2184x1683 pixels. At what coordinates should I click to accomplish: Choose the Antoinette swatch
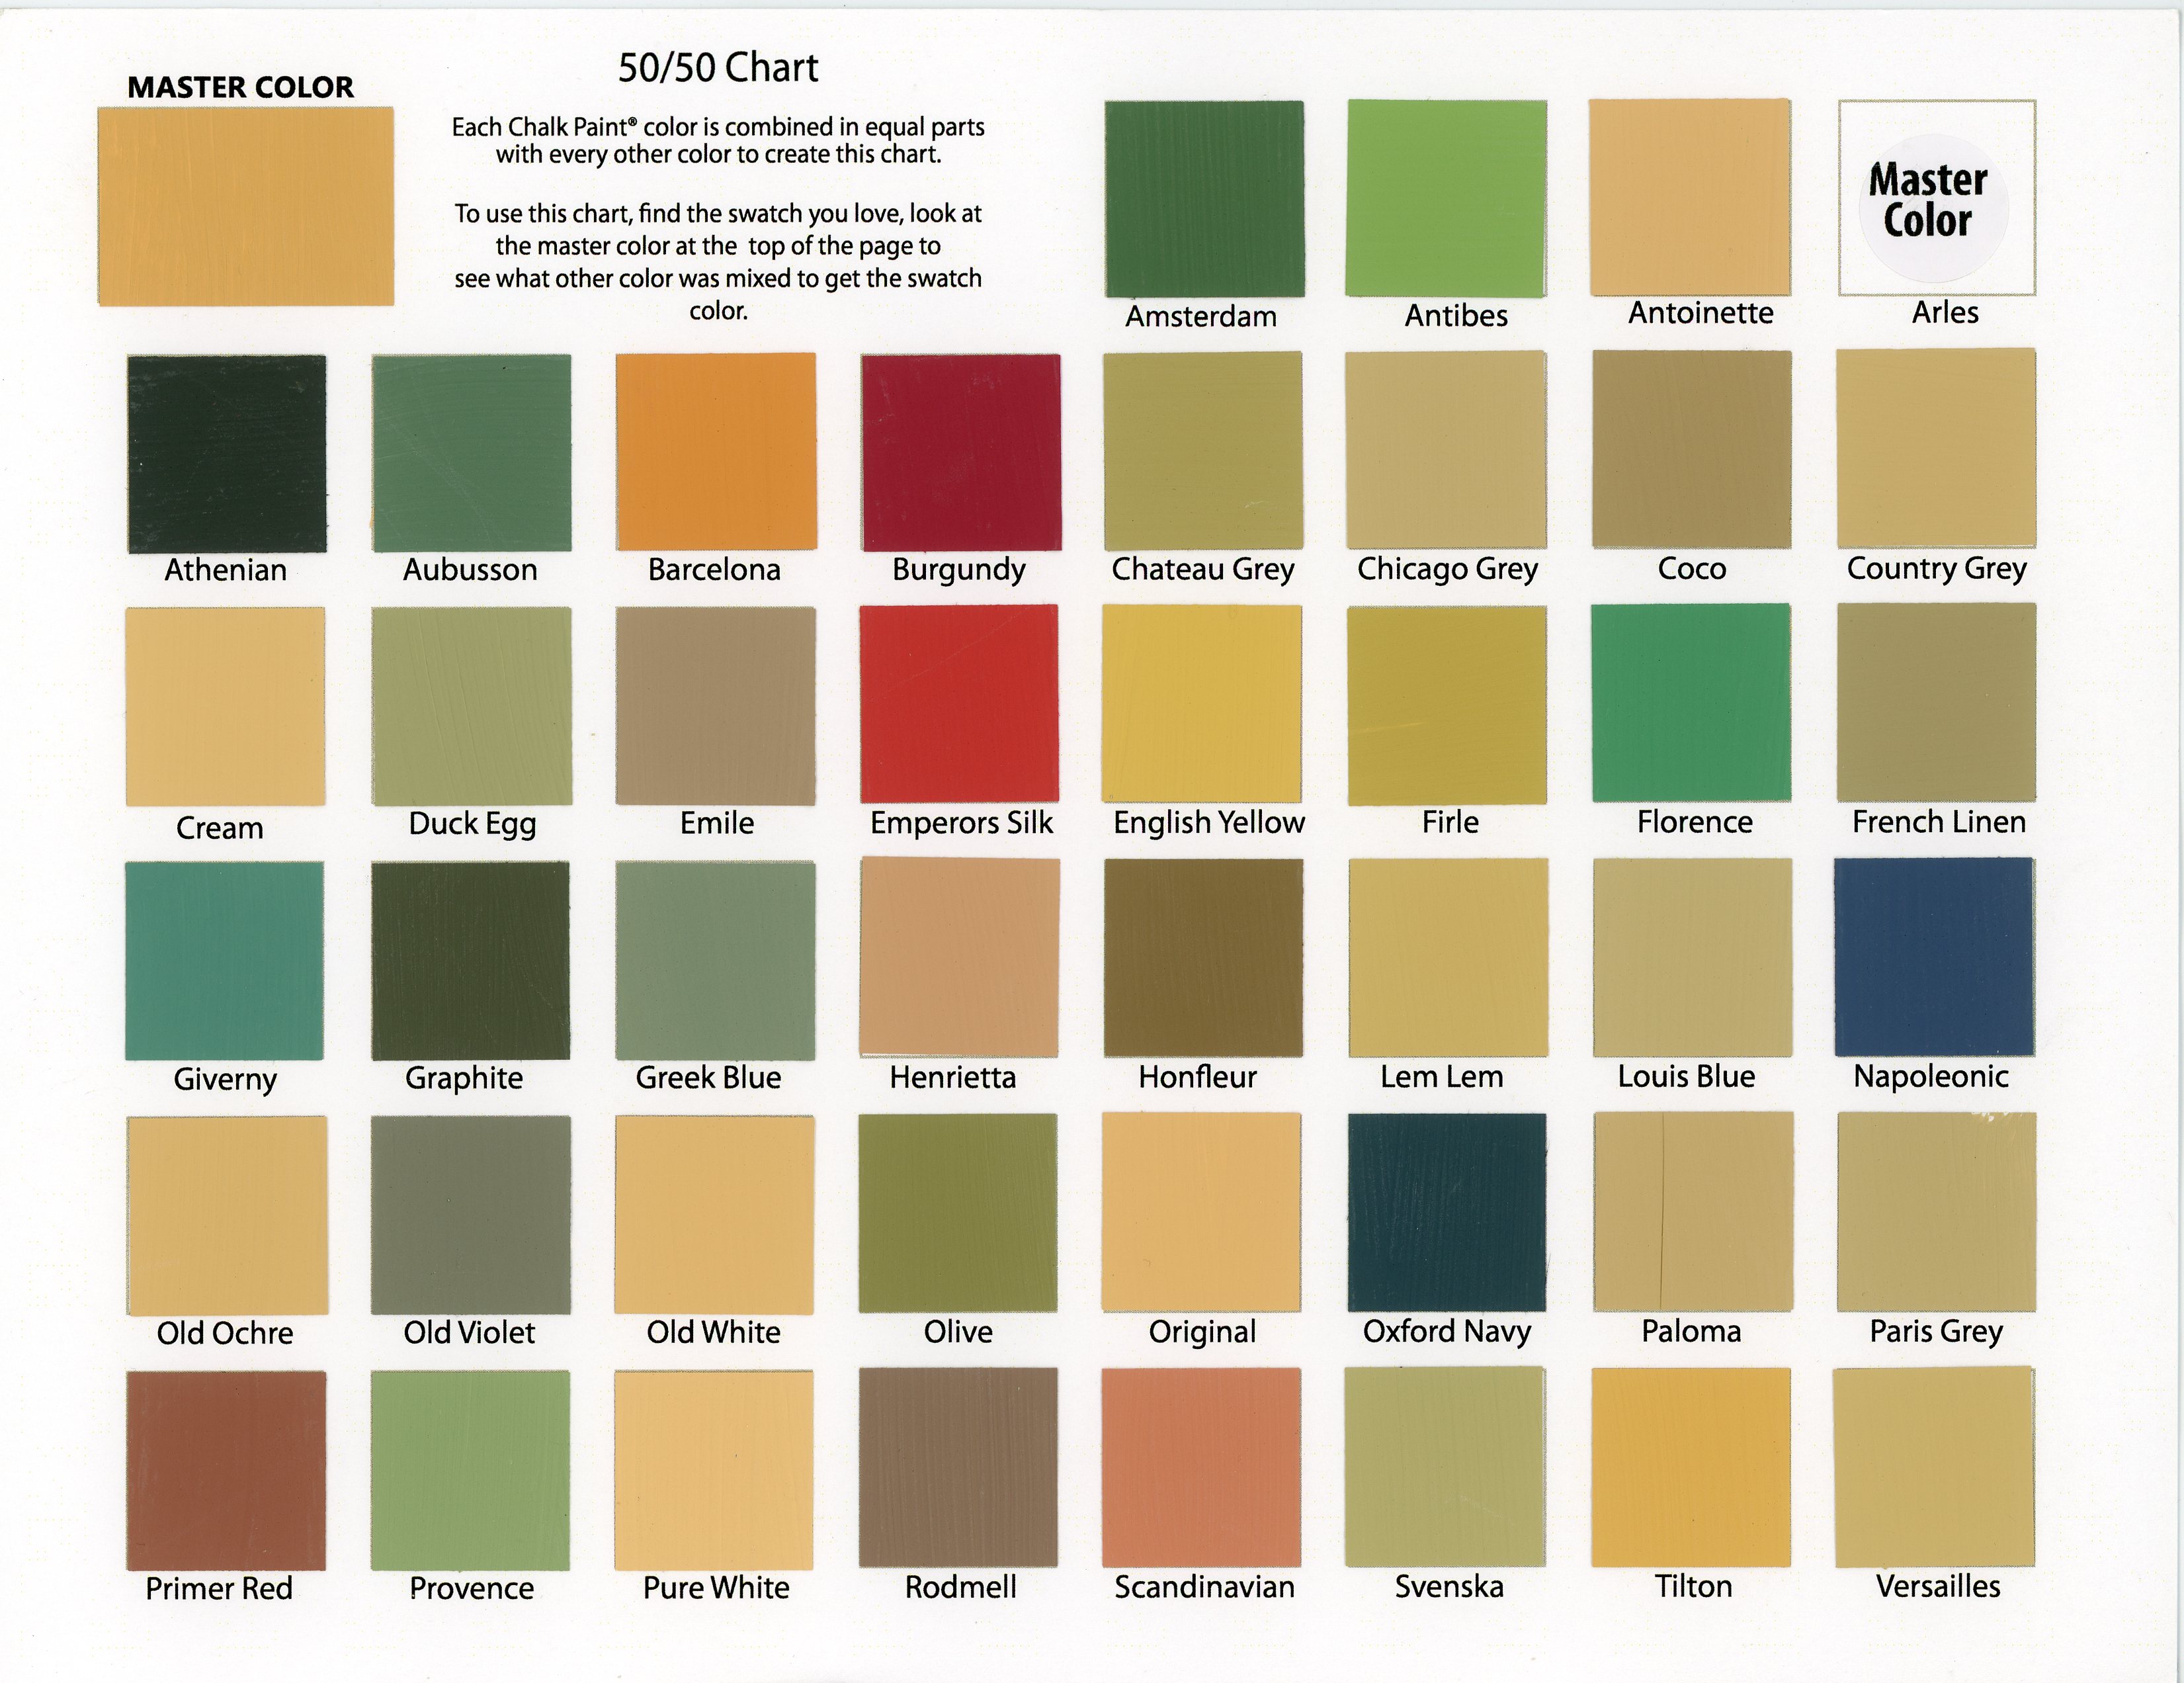tap(1690, 197)
